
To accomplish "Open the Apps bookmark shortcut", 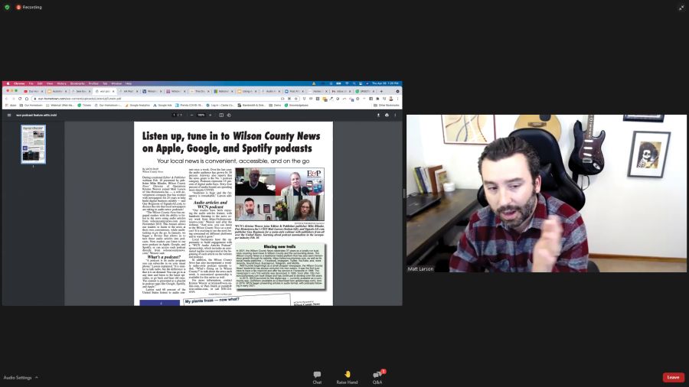I will tap(11, 106).
